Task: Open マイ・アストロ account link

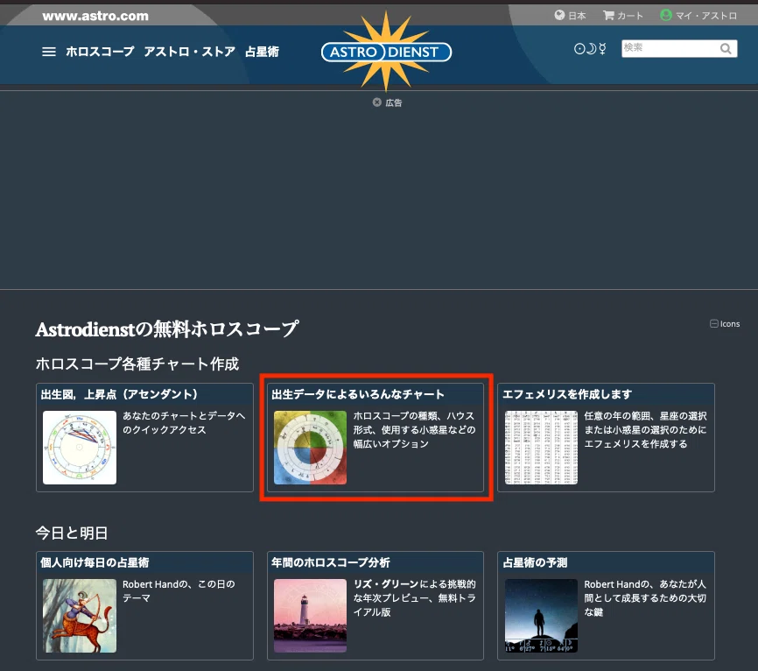Action: tap(705, 16)
